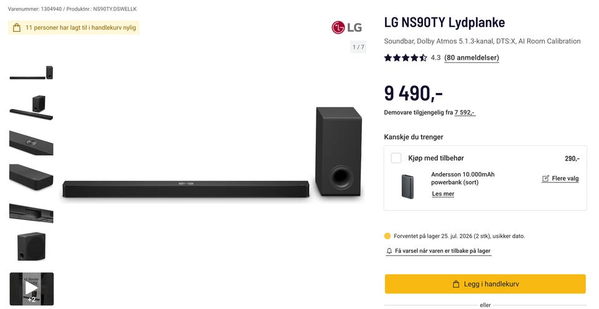Open the demovare price 7 592,- link

[x=465, y=113]
